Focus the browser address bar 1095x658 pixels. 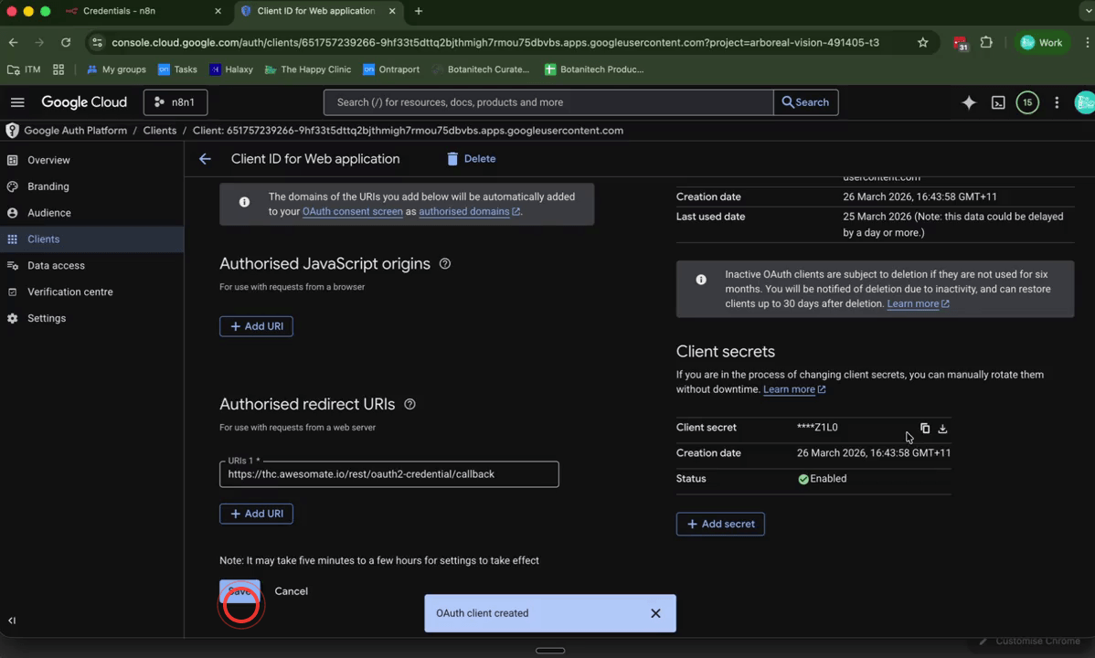pyautogui.click(x=495, y=43)
